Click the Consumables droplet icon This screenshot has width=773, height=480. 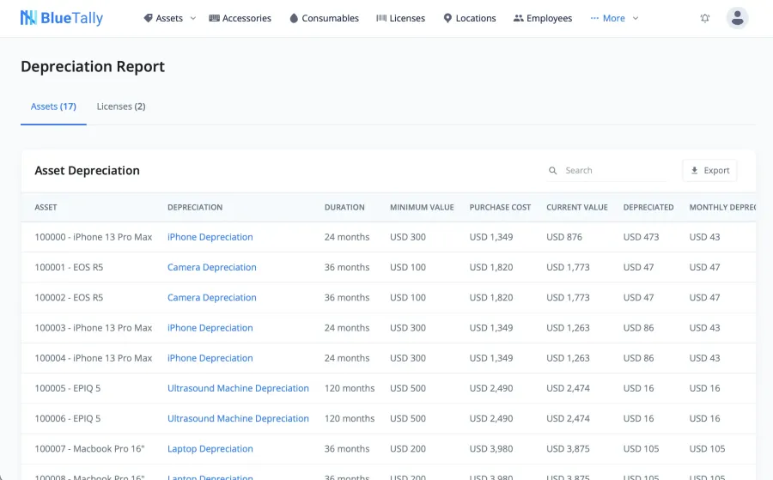tap(294, 18)
